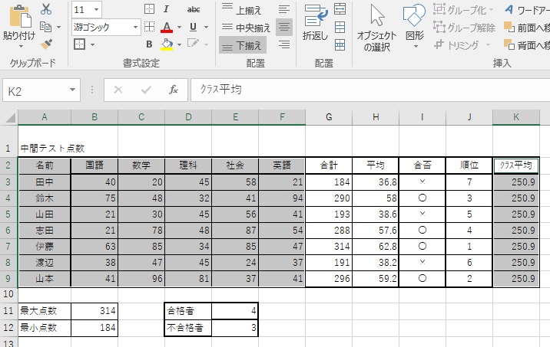Click the insert function fx icon
This screenshot has width=550, height=347.
point(174,90)
